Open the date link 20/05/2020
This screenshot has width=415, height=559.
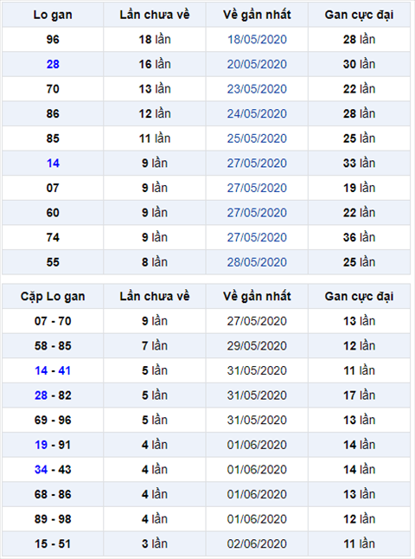257,64
